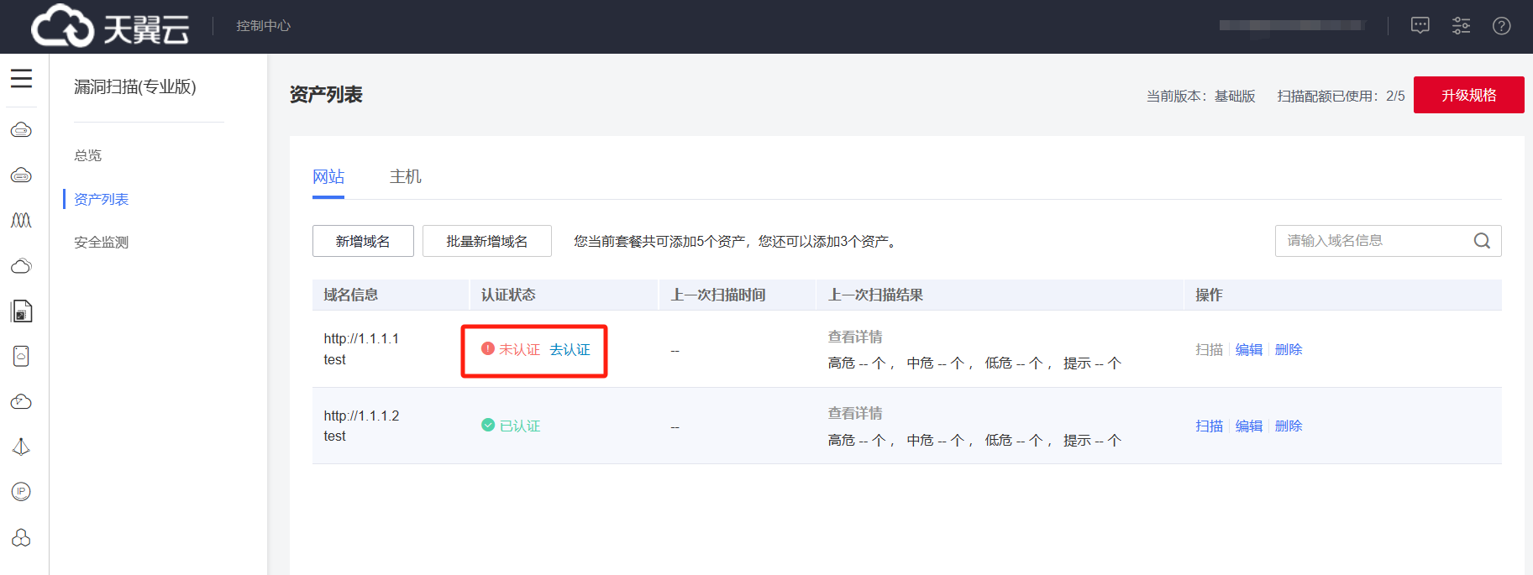The image size is (1533, 575).
Task: Click the 未认证 status text
Action: point(520,349)
